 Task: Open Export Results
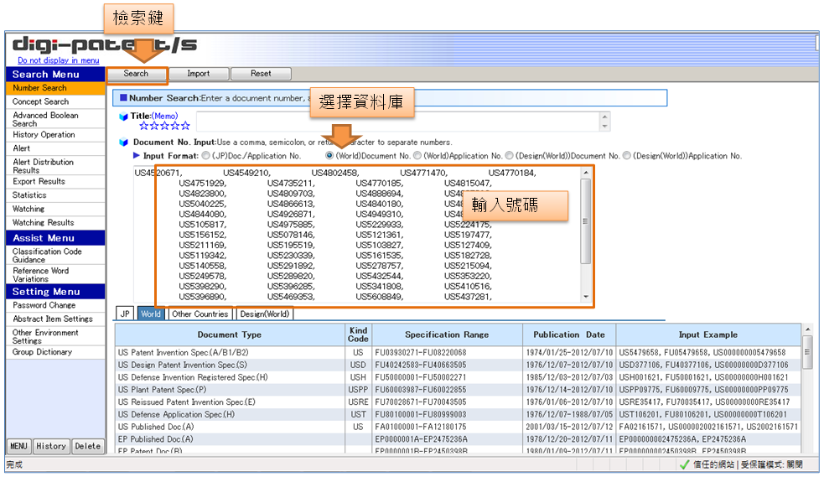[x=55, y=182]
